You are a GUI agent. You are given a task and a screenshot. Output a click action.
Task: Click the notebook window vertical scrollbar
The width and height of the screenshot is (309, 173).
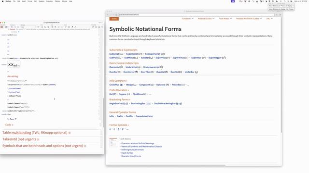(103, 113)
